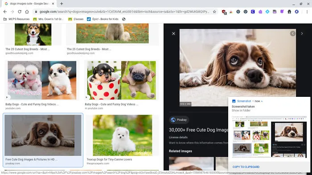Close the image preview panel
The height and width of the screenshot is (175, 312).
pos(173,33)
